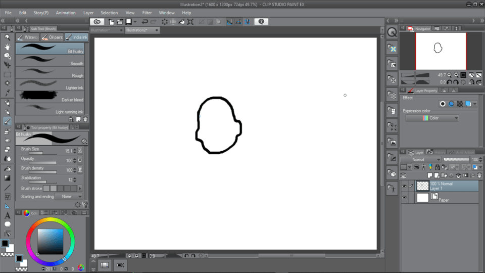485x273 pixels.
Task: Select the Text tool
Action: pyautogui.click(x=7, y=216)
